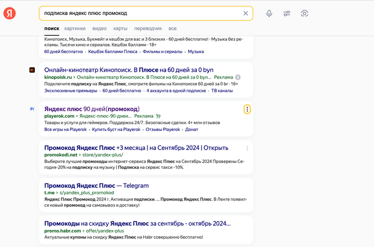Click Playerok favicon beside result
The width and height of the screenshot is (374, 247).
(x=32, y=109)
